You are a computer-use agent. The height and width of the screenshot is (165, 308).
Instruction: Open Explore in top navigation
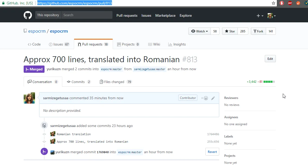tap(186, 15)
